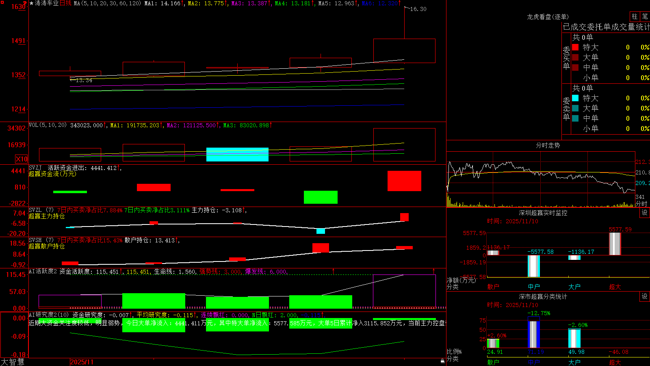Click the green negative bar in 超赢资金流

[321, 197]
